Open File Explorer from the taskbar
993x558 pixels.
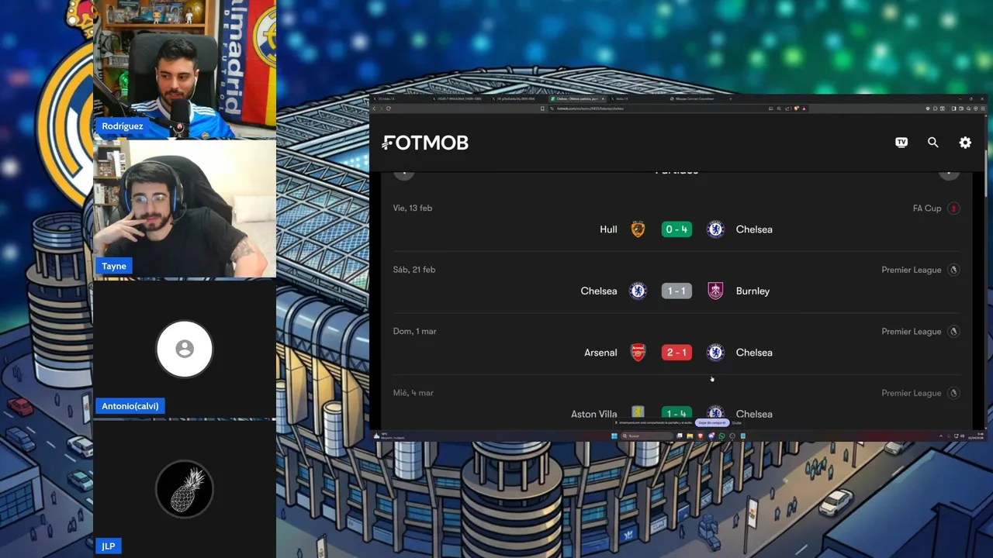(x=690, y=436)
